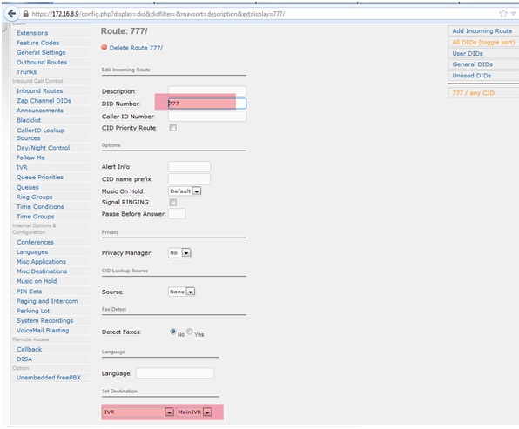This screenshot has width=519, height=429.
Task: Click the Delete Route 777/ link
Action: tap(136, 48)
